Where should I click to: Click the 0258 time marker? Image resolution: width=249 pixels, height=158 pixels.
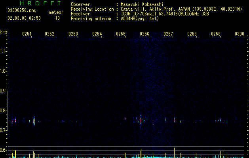click(192, 34)
